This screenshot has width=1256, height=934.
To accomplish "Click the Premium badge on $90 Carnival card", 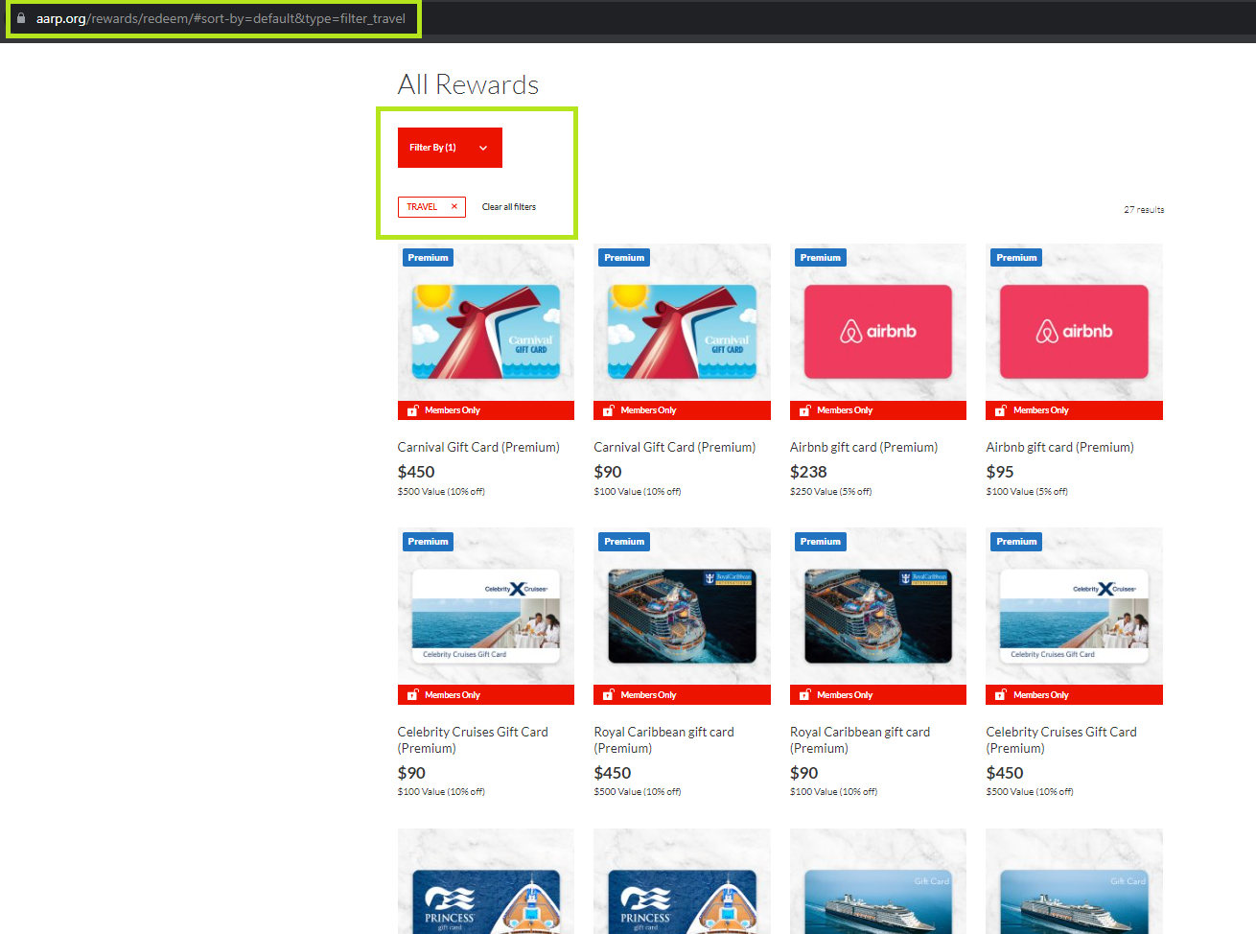I will [x=624, y=258].
